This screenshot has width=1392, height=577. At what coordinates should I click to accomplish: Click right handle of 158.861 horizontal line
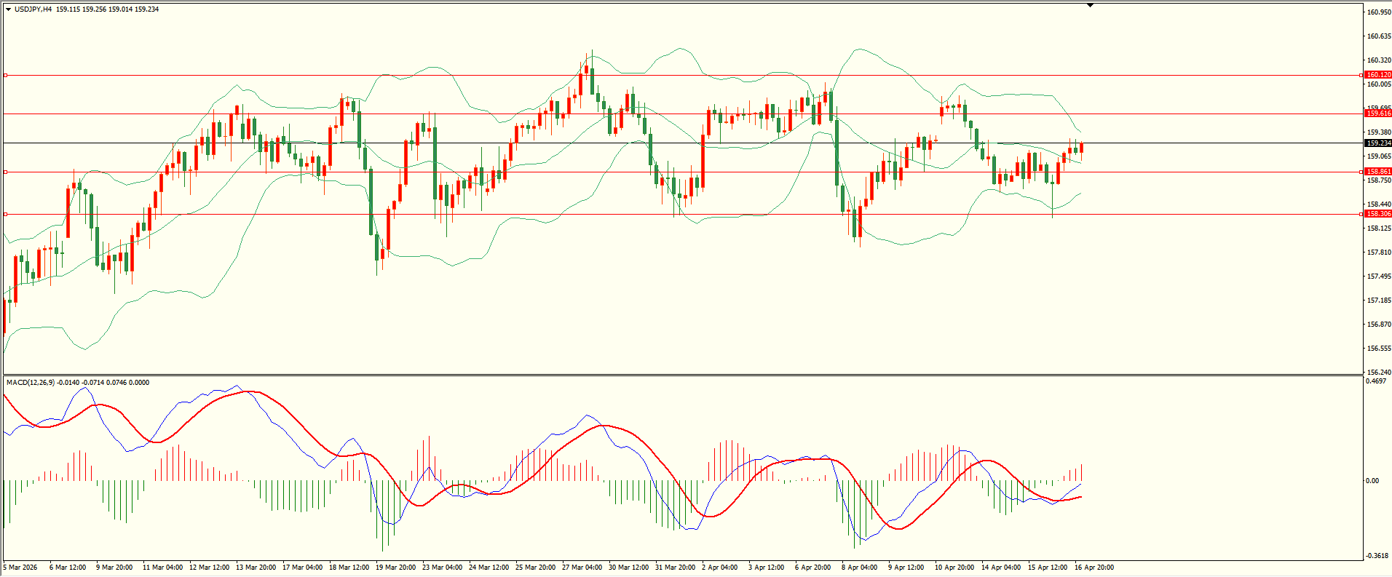click(x=1361, y=172)
